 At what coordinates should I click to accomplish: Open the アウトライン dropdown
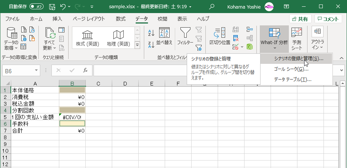click(x=318, y=38)
